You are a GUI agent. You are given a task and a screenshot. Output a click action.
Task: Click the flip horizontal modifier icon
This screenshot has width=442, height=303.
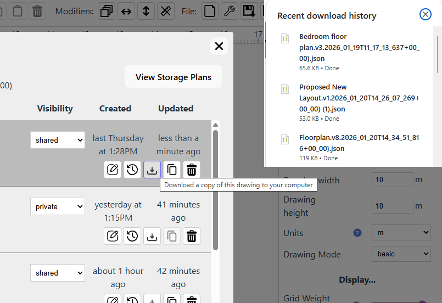click(126, 11)
